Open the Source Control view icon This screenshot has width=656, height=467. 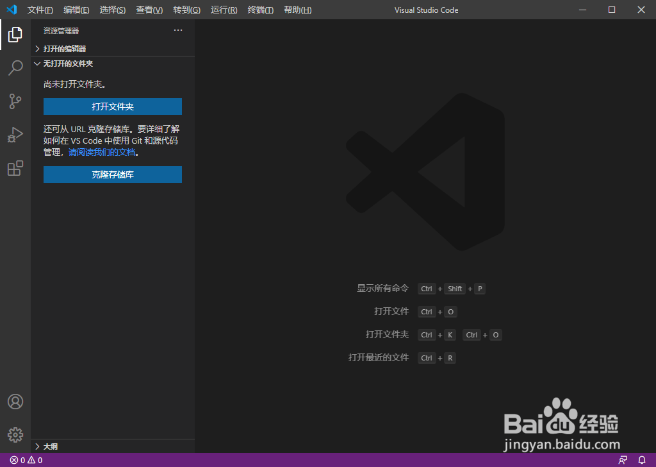pos(15,101)
